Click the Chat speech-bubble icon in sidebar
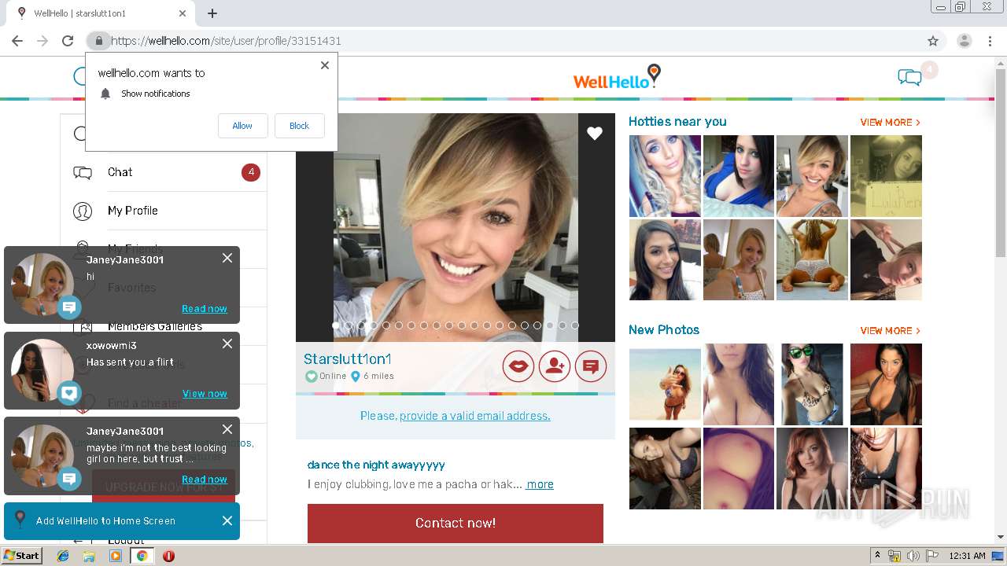This screenshot has width=1007, height=566. (x=83, y=173)
